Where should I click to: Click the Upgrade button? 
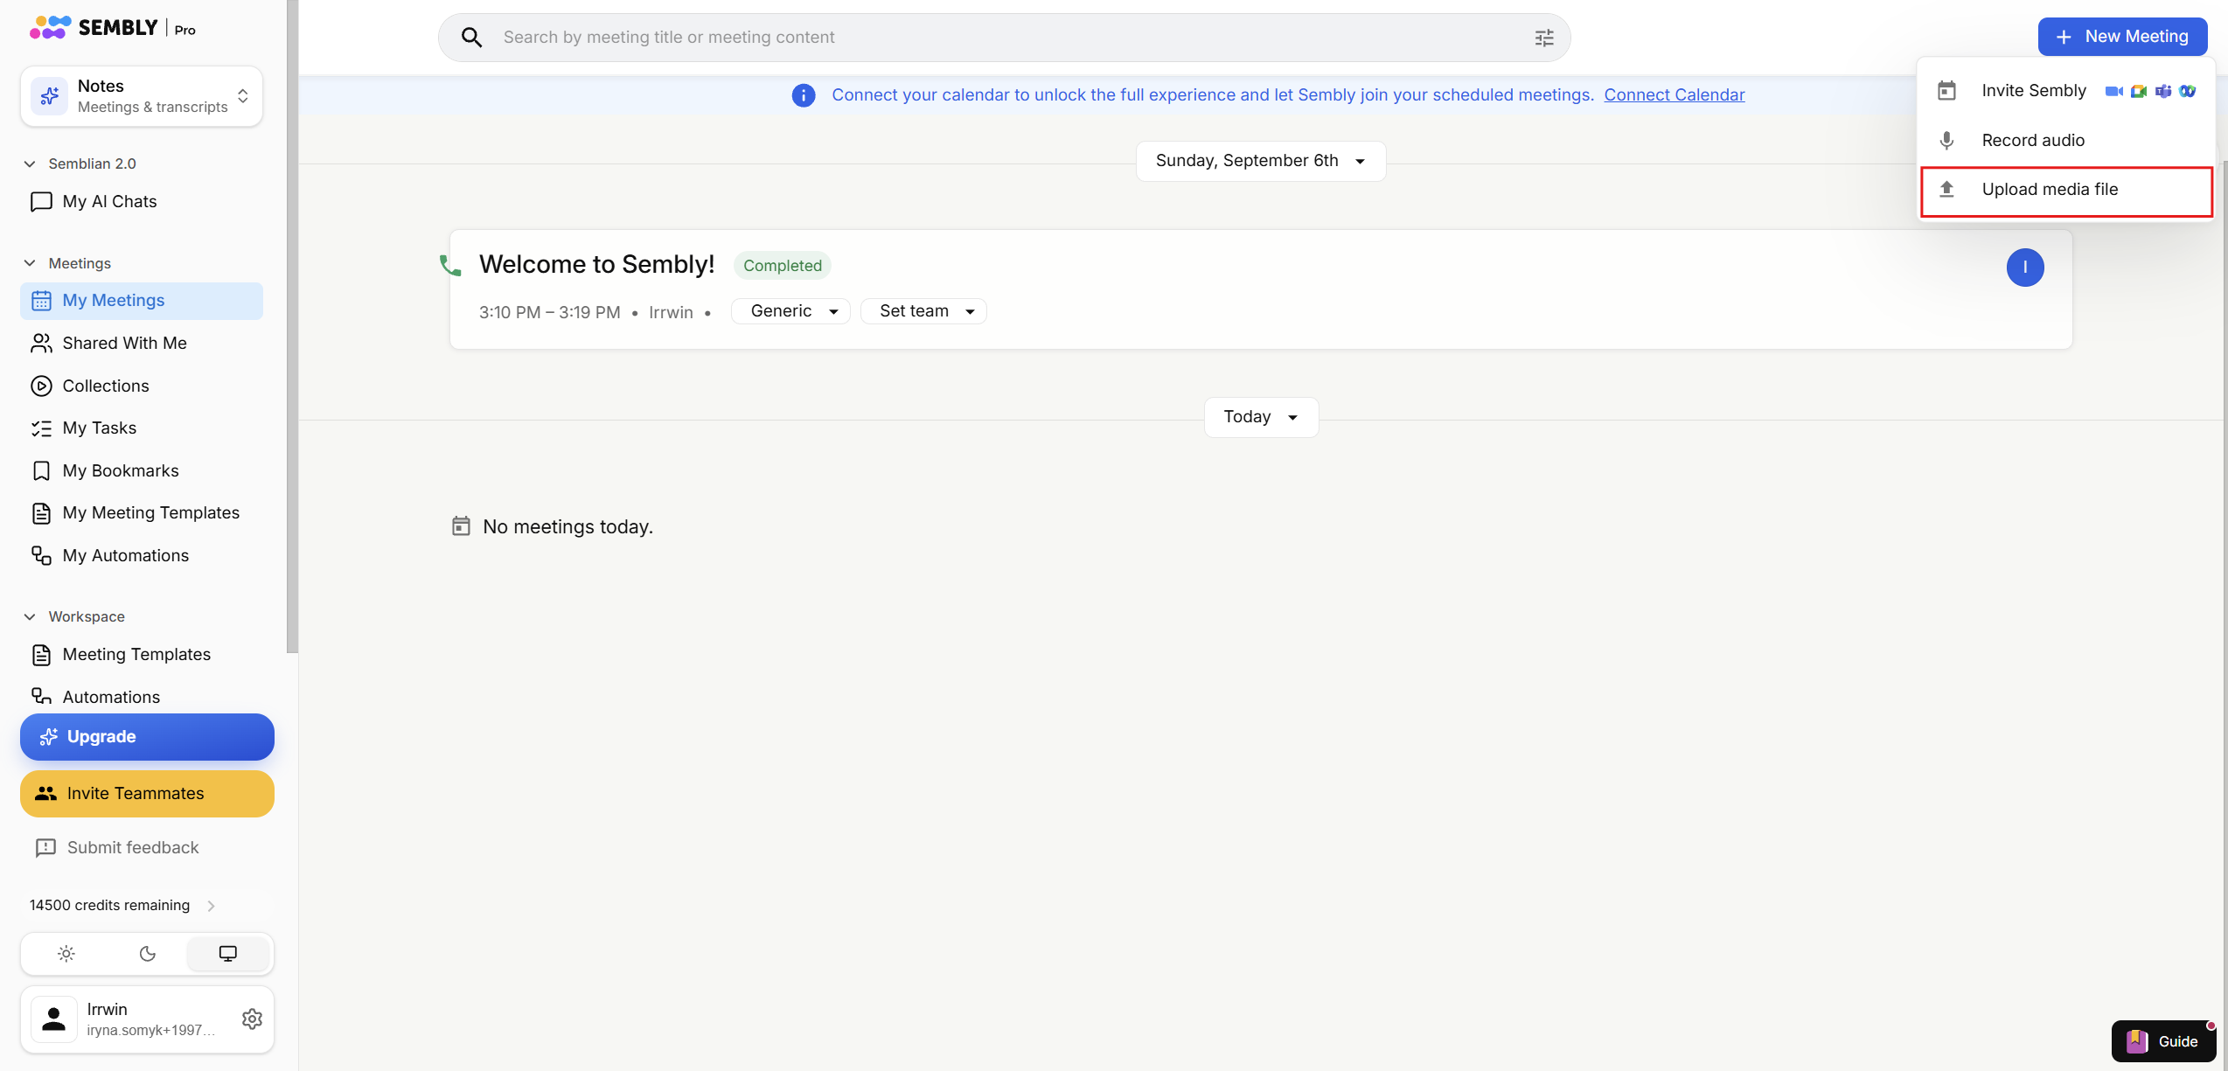[147, 737]
